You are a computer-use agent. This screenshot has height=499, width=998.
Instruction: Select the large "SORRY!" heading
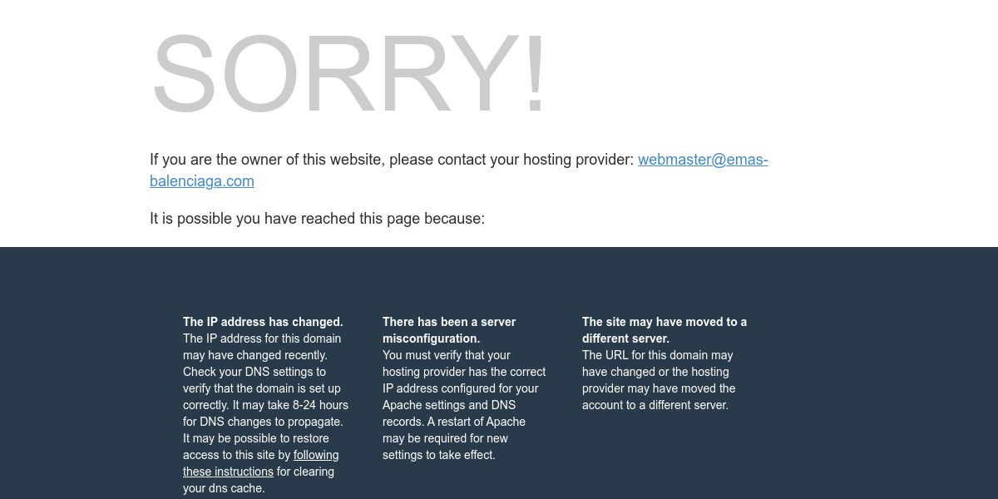click(x=349, y=74)
